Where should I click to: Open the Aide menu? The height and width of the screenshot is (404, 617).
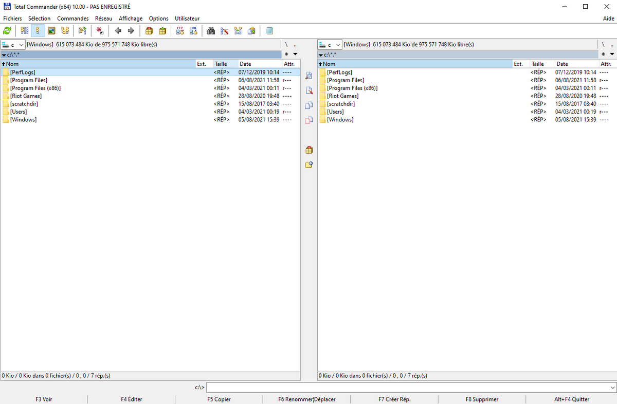(608, 19)
